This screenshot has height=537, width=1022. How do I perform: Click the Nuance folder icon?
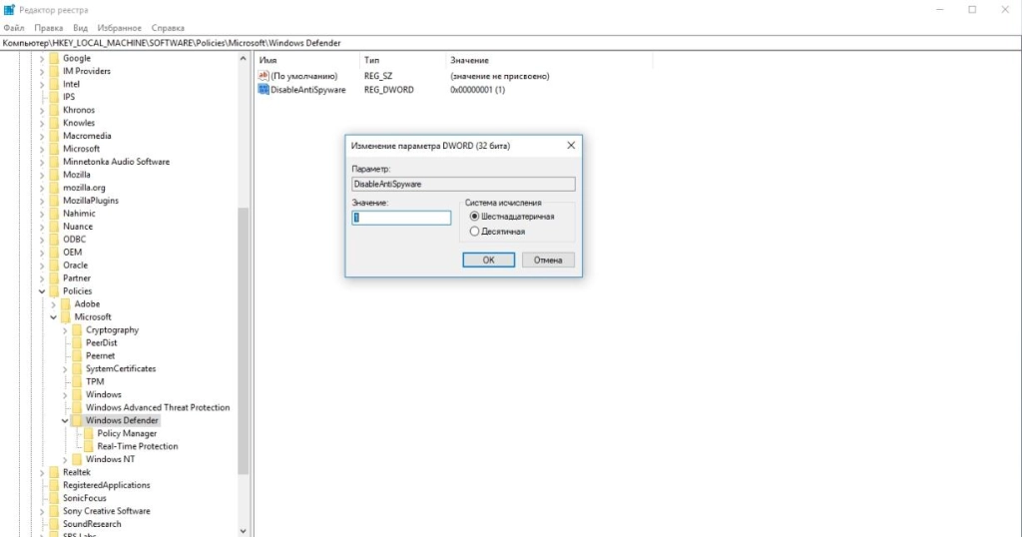click(x=54, y=227)
